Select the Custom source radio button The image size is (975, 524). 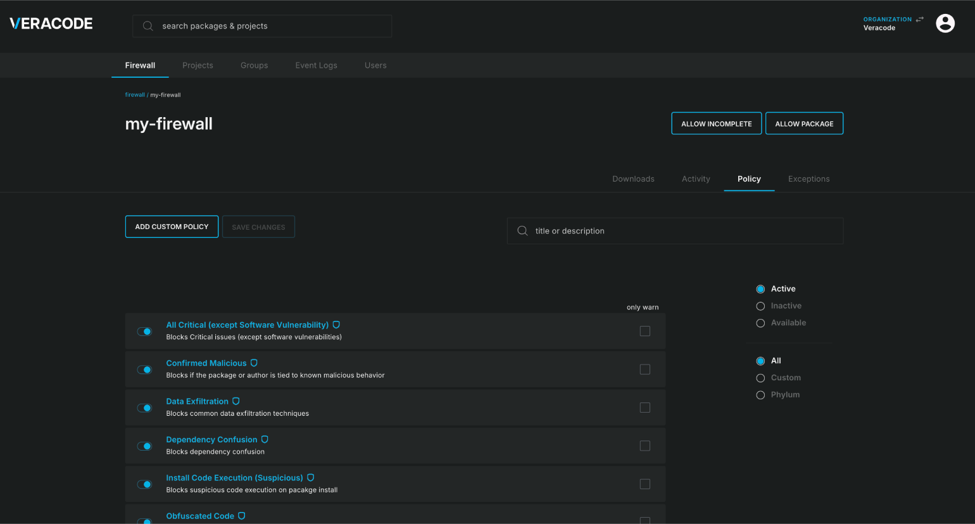coord(760,378)
